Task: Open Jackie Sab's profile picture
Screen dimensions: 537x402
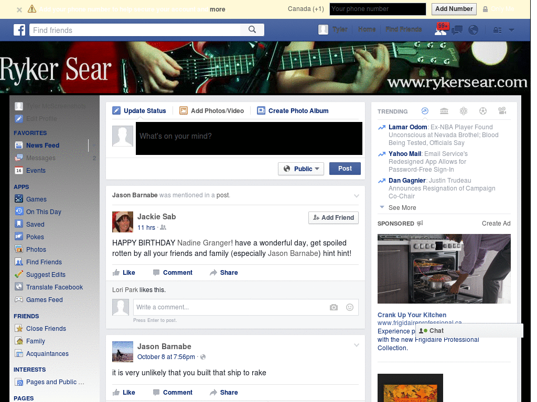Action: pos(123,222)
